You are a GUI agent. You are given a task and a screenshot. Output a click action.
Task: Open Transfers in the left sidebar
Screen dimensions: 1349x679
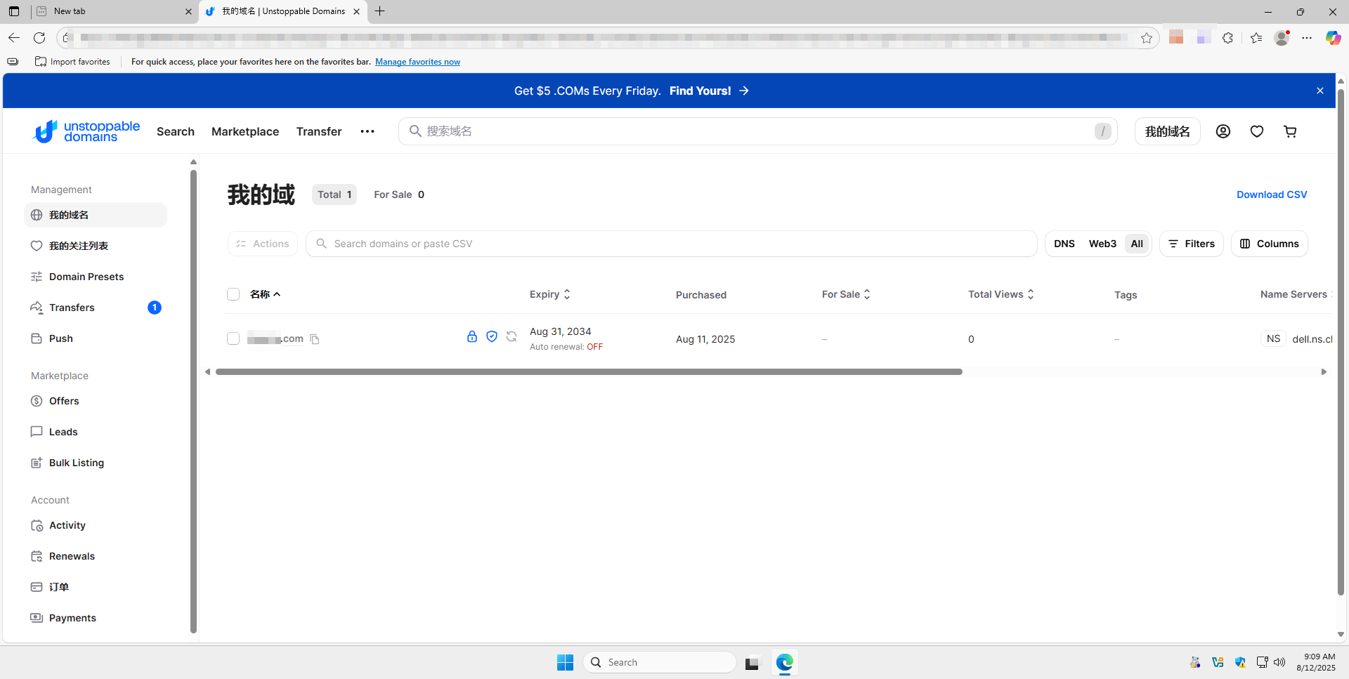click(72, 308)
